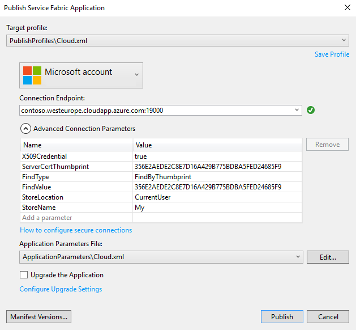Open How to configure secure connections link
Viewport: 356px width, 330px height.
pyautogui.click(x=76, y=230)
